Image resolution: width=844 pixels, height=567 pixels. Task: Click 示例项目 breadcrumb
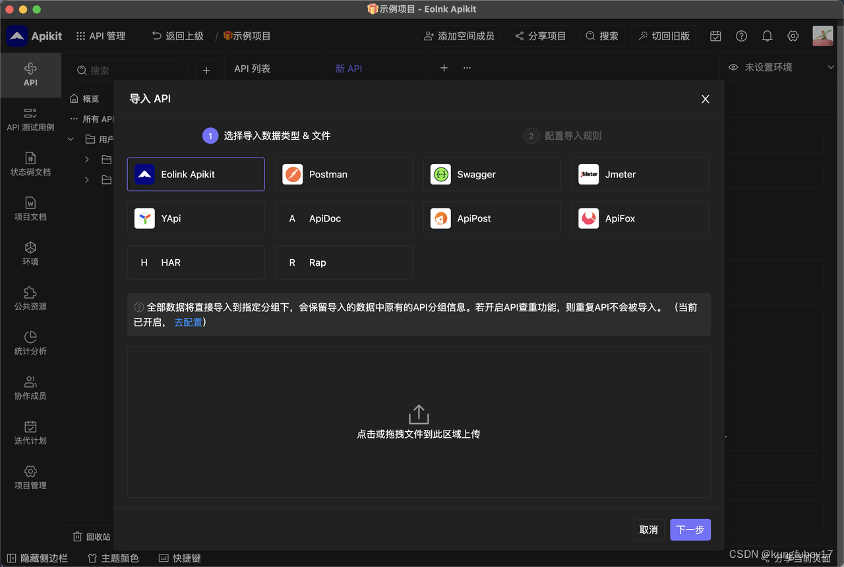click(x=247, y=36)
